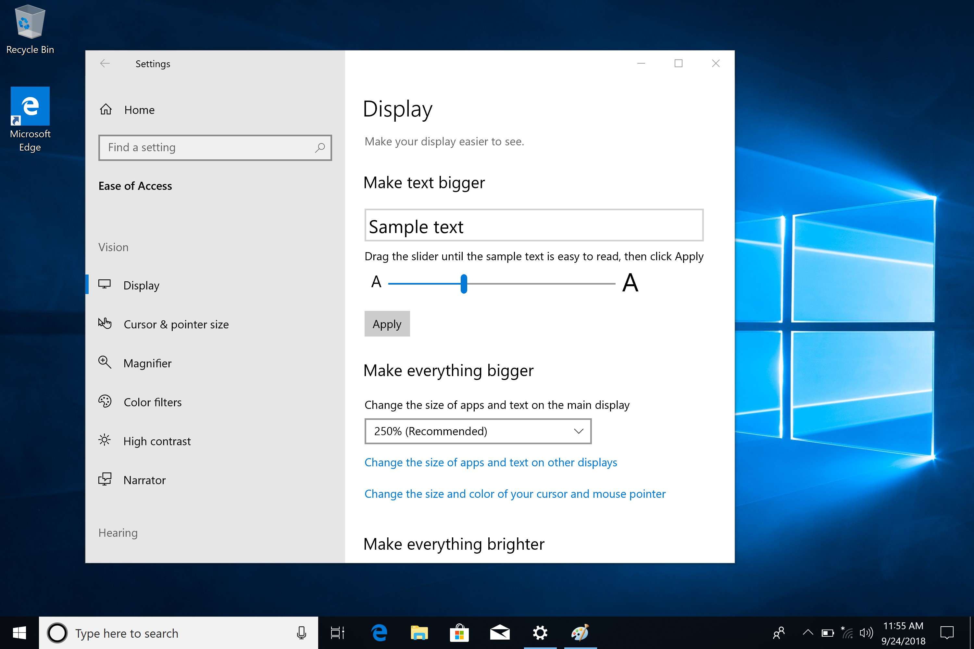Click the back arrow in Settings
Image resolution: width=974 pixels, height=649 pixels.
click(104, 64)
